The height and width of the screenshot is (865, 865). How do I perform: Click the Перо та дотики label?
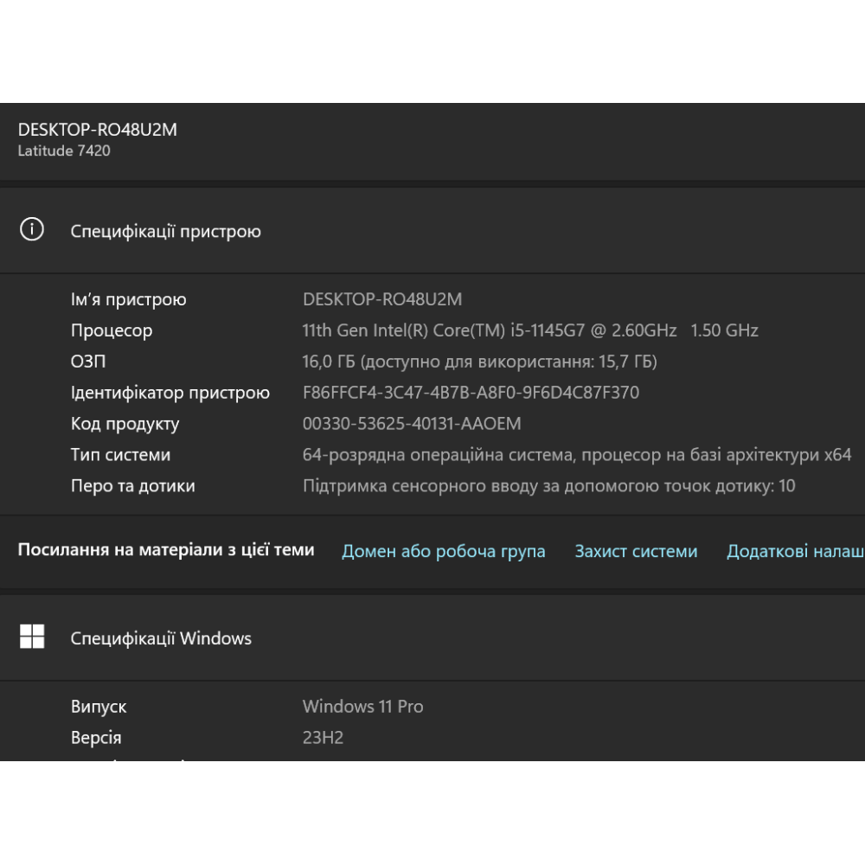coord(132,486)
